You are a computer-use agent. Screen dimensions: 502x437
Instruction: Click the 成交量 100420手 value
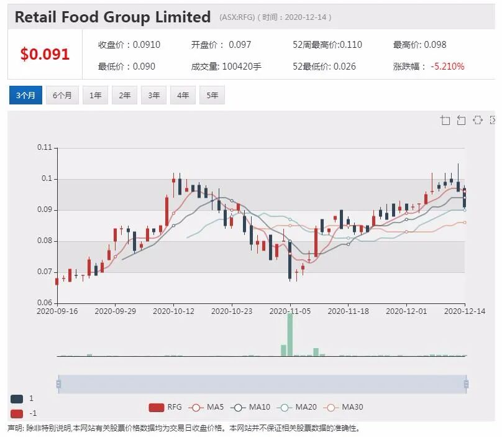coord(226,67)
